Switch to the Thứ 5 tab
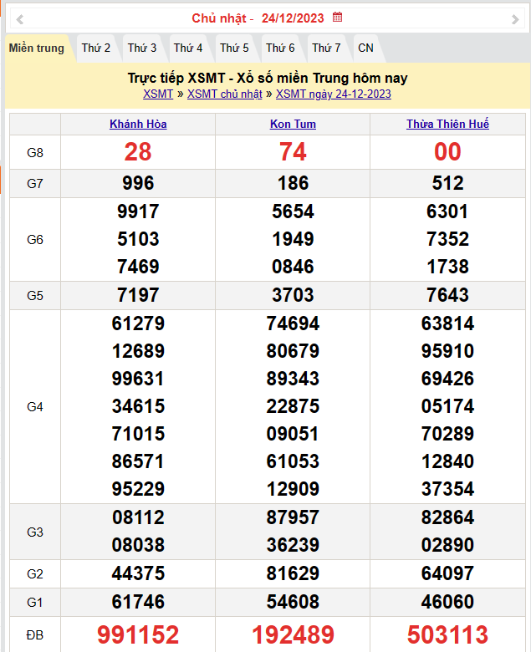The height and width of the screenshot is (652, 531). [x=234, y=48]
